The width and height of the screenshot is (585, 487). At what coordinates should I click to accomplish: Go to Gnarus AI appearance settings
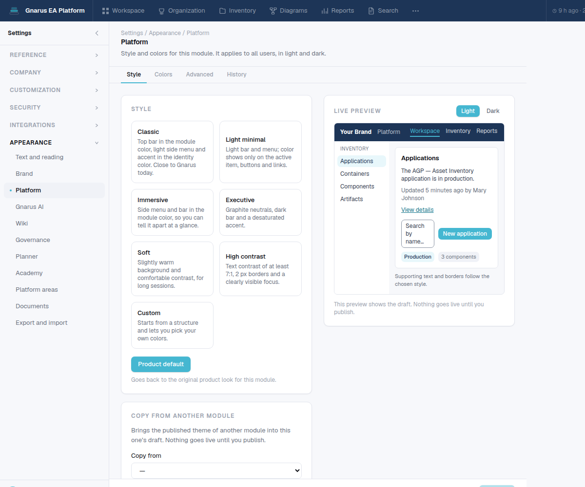coord(54,207)
